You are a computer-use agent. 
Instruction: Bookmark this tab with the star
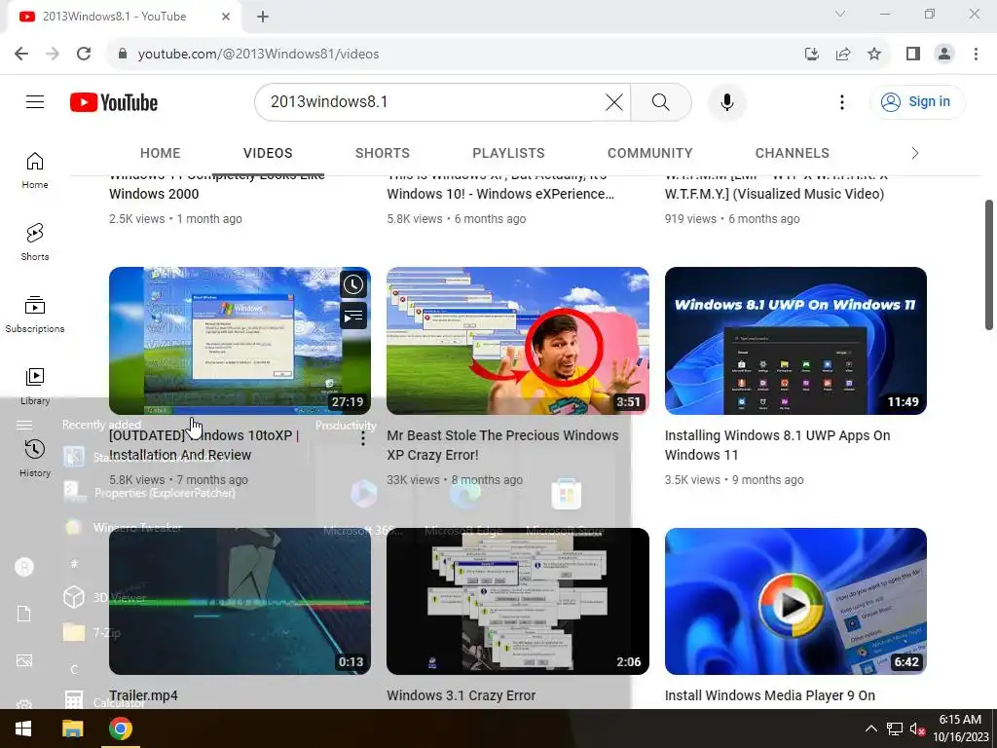tap(874, 54)
